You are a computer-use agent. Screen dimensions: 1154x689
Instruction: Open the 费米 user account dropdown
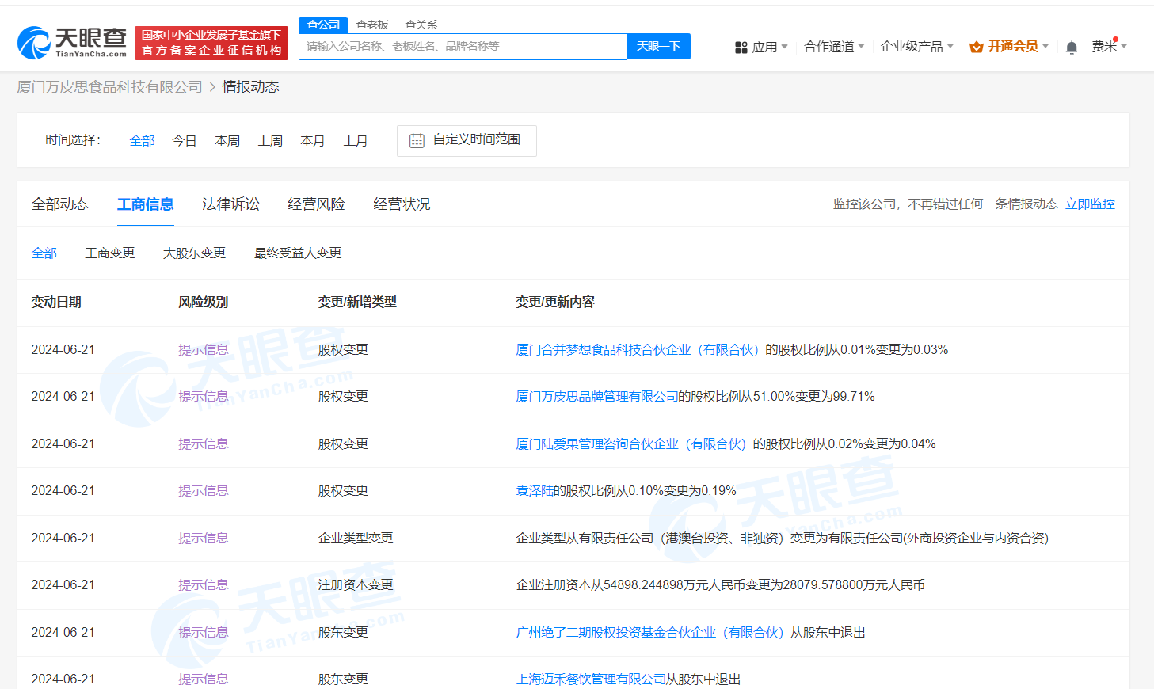point(1108,47)
